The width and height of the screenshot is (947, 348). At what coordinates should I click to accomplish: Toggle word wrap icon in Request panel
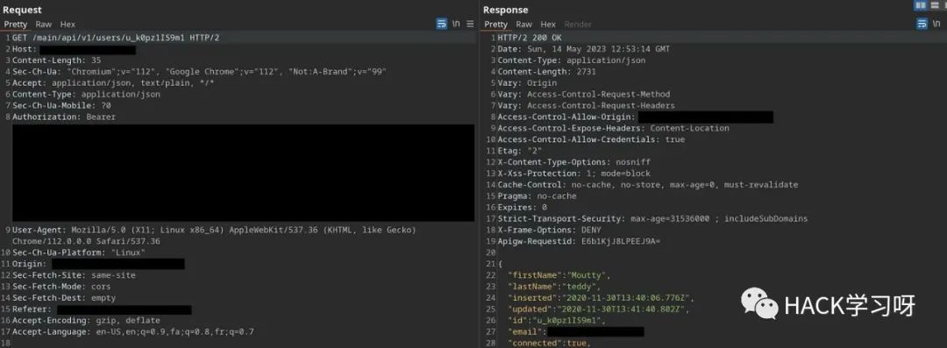(441, 24)
